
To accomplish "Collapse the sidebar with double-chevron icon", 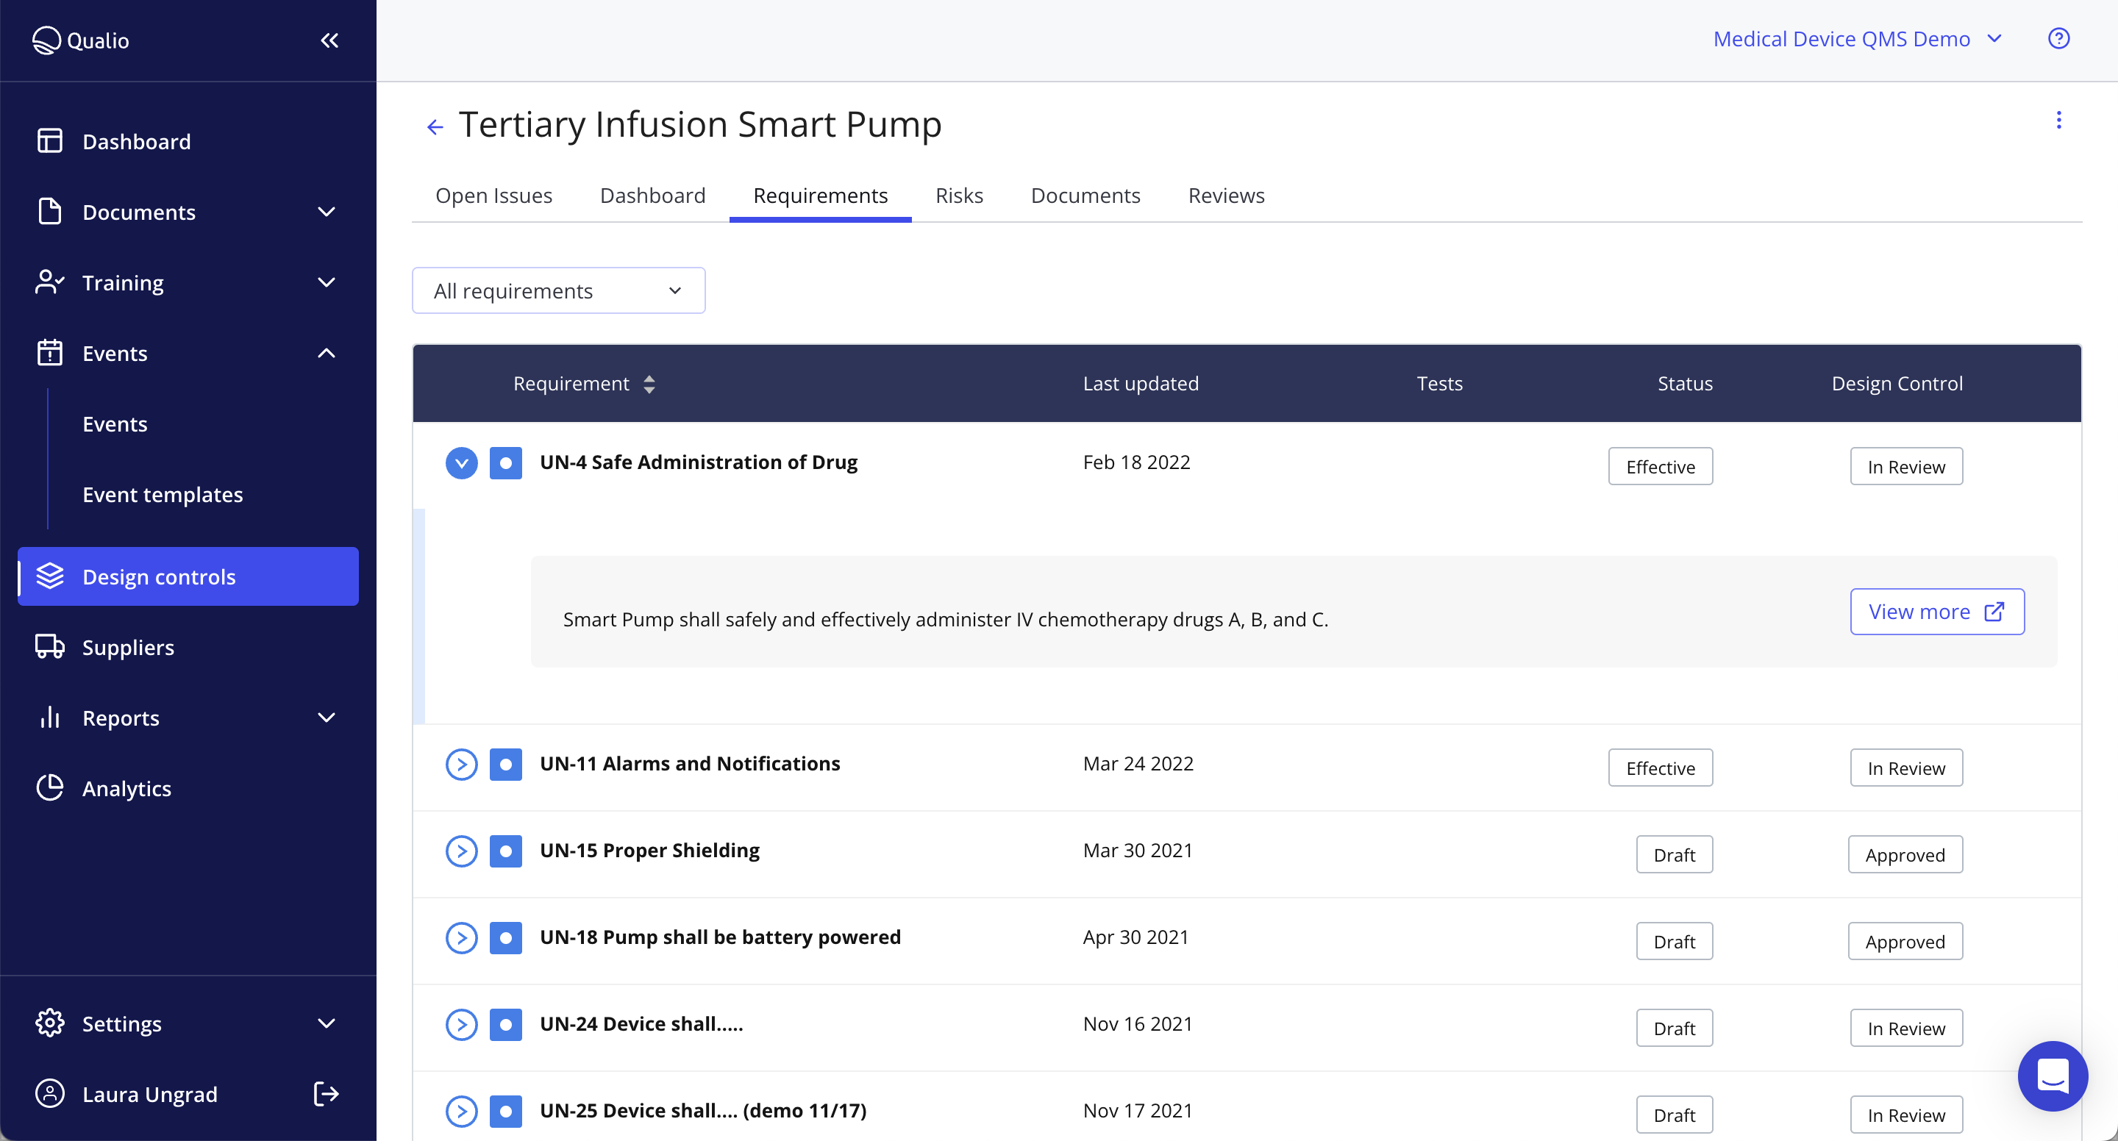I will point(329,40).
